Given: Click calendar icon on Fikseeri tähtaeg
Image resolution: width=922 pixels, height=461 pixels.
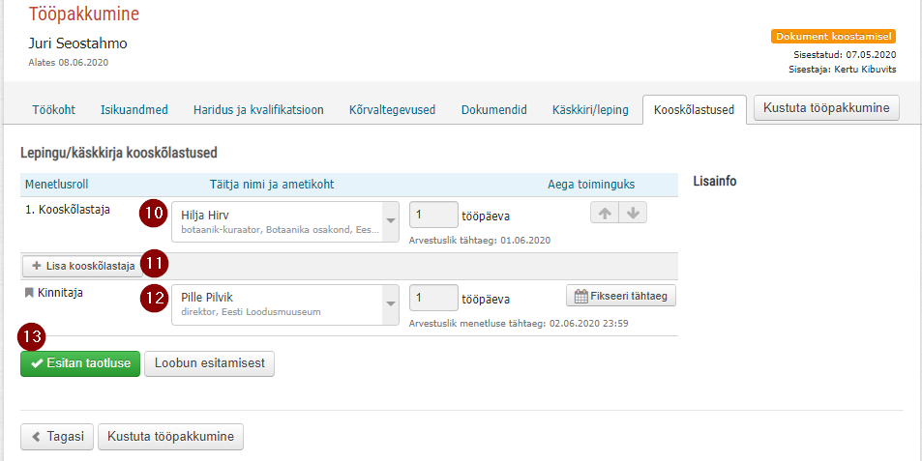Looking at the screenshot, I should (580, 296).
